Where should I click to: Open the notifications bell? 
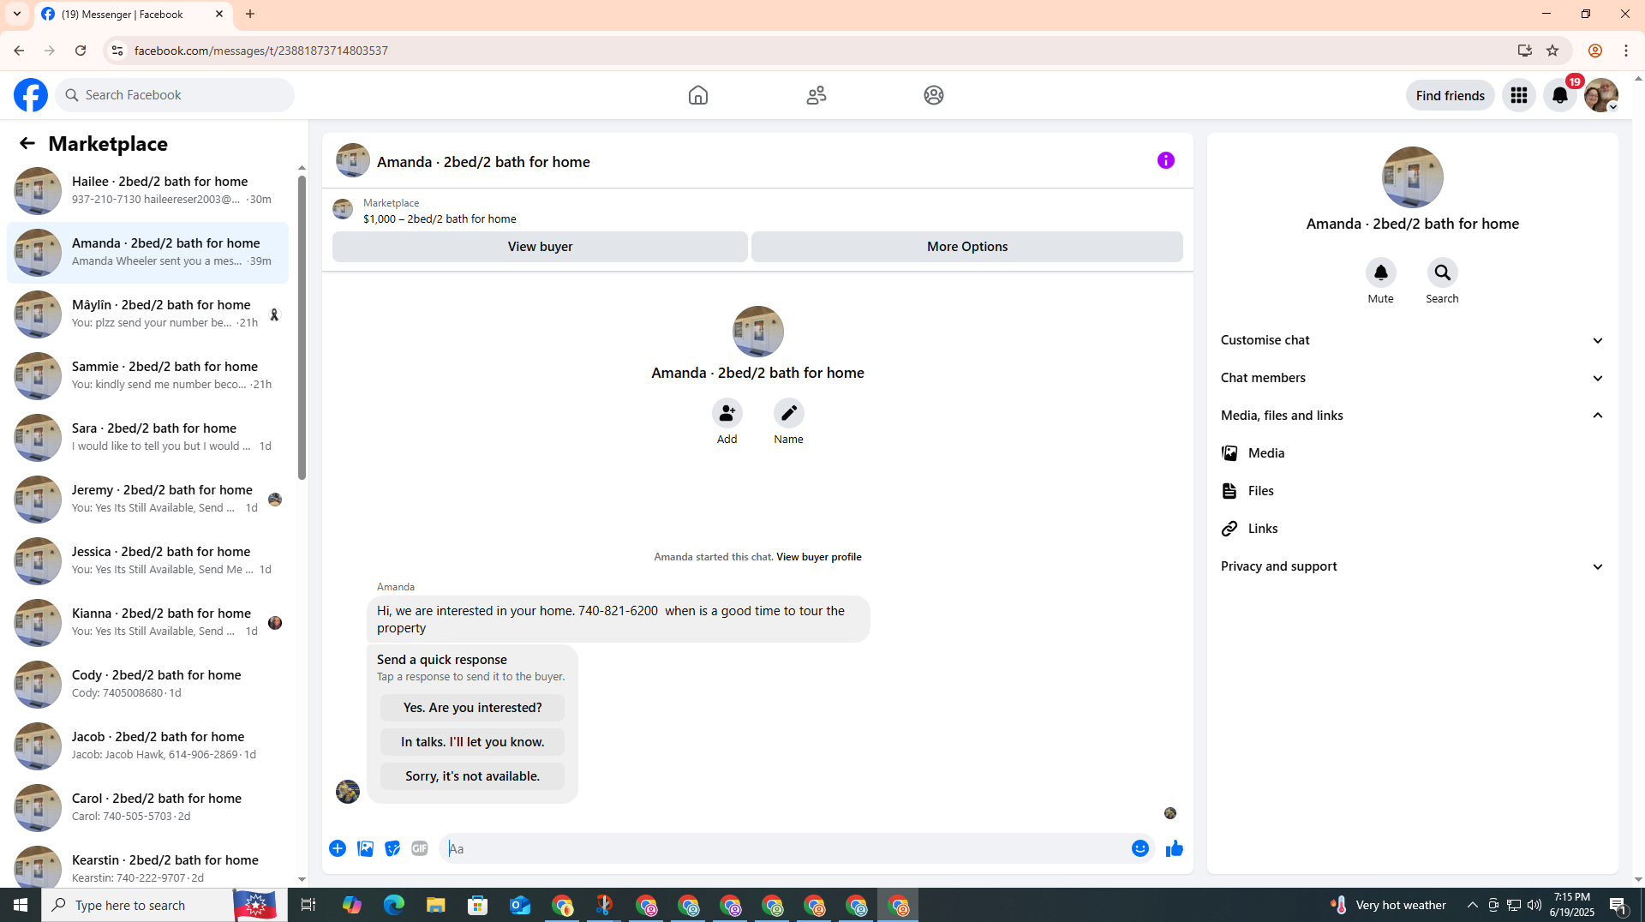(x=1560, y=95)
